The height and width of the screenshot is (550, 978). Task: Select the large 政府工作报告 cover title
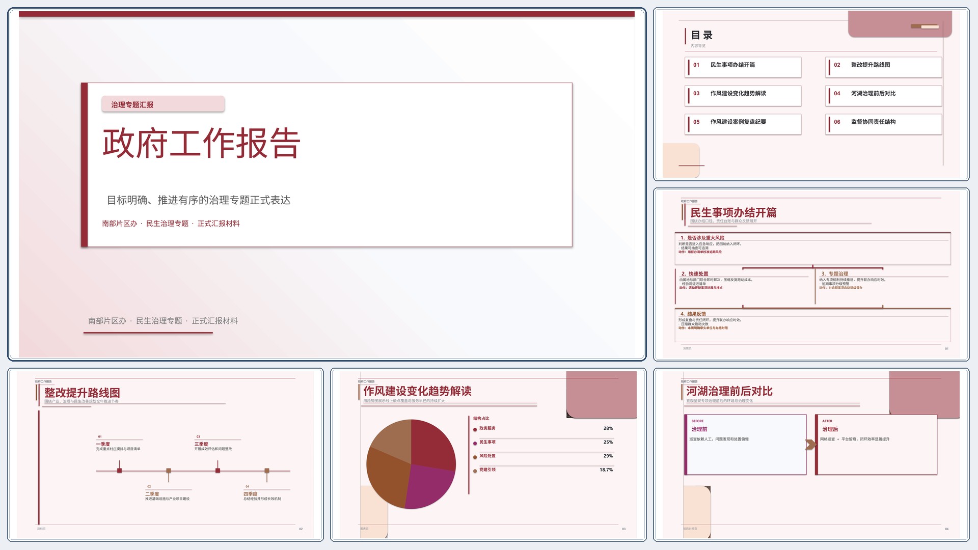202,143
